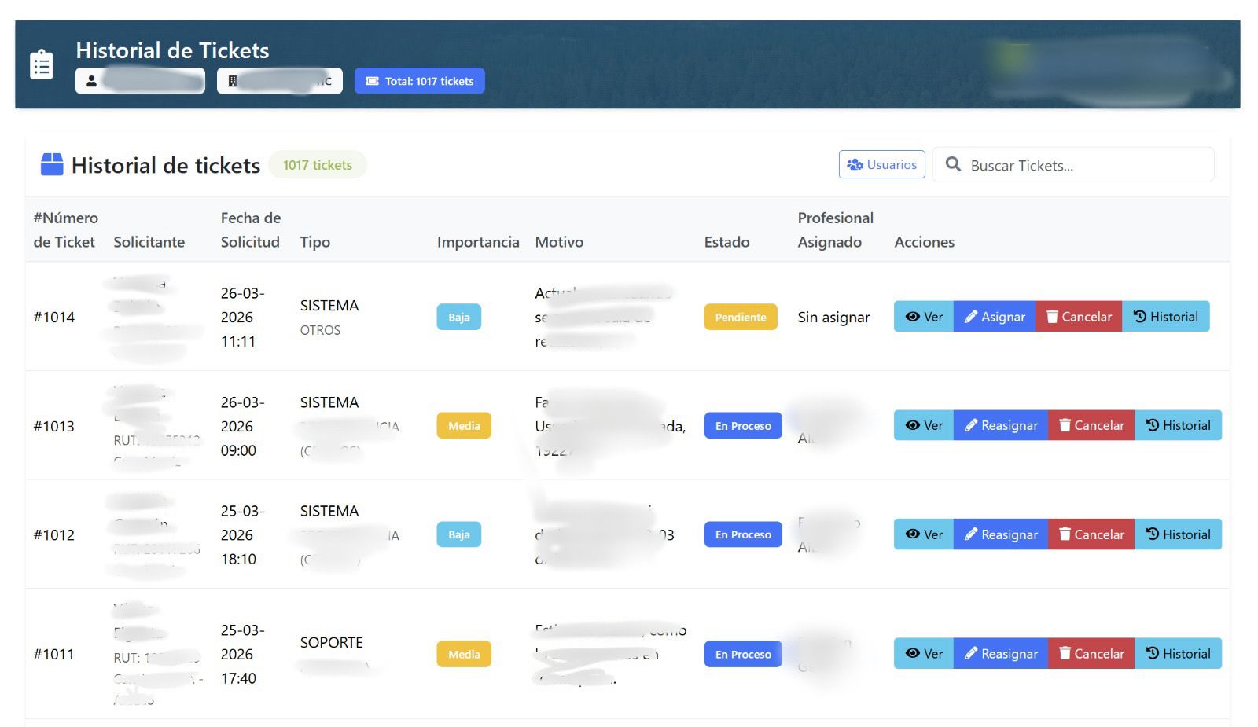Cancel ticket #1012
Screen dimensions: 1258x727
pos(1091,534)
